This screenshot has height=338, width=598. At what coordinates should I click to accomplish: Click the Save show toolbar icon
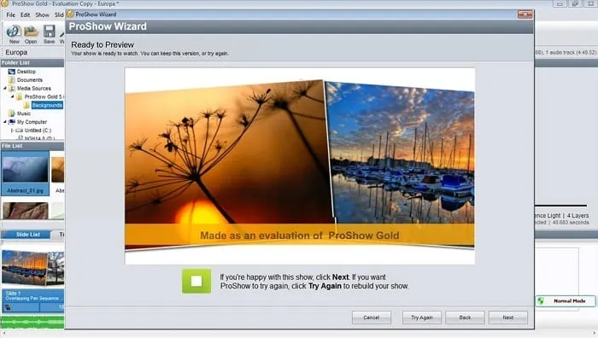point(50,32)
